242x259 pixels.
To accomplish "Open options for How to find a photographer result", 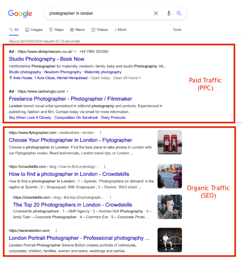I will tap(104, 167).
